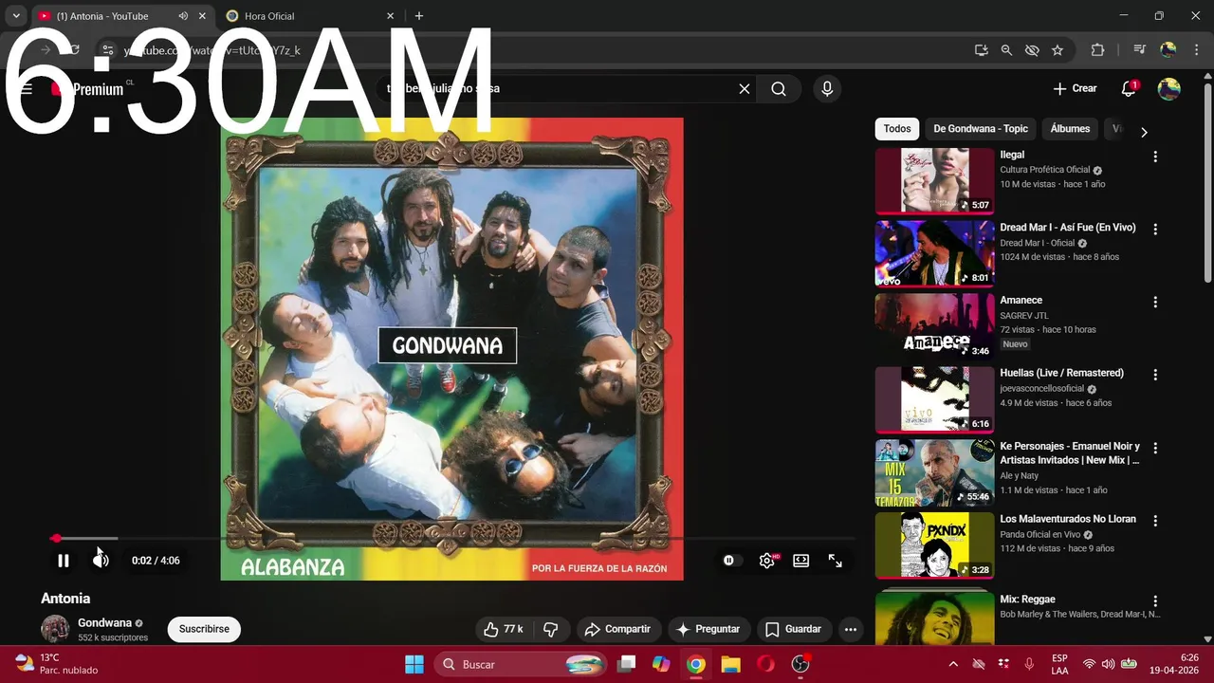Image resolution: width=1214 pixels, height=683 pixels.
Task: Open File Explorer from taskbar
Action: point(730,664)
